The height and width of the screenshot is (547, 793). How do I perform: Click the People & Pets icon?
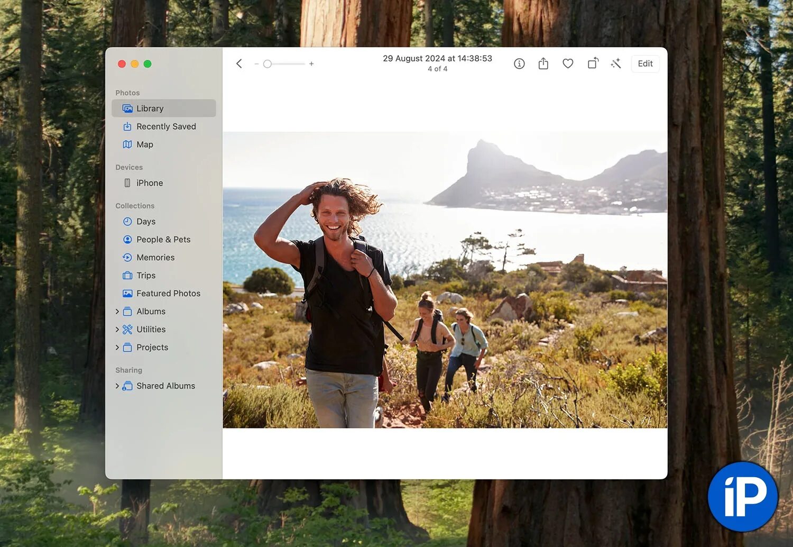127,240
